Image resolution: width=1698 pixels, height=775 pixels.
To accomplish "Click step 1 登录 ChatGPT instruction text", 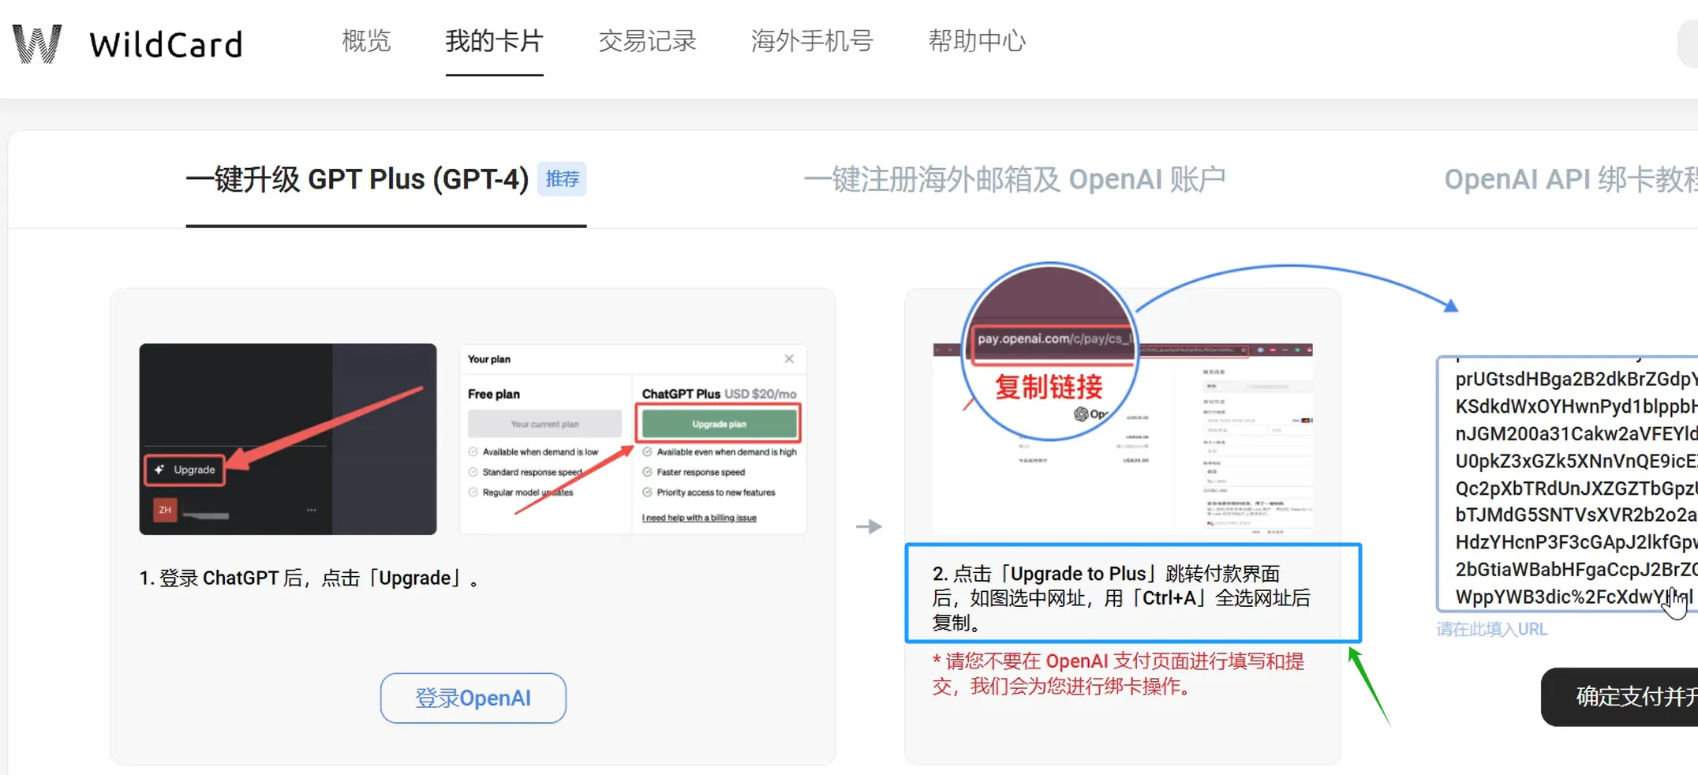I will (x=309, y=578).
